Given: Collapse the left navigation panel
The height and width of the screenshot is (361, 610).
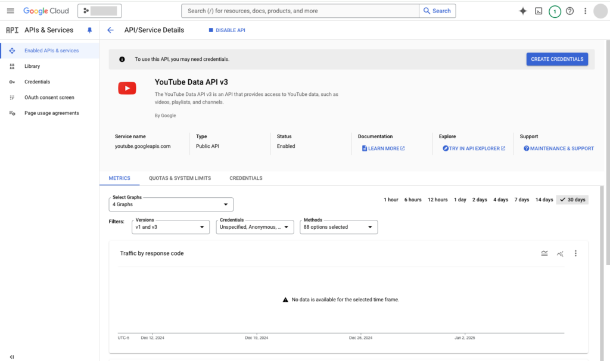Looking at the screenshot, I should coord(12,357).
